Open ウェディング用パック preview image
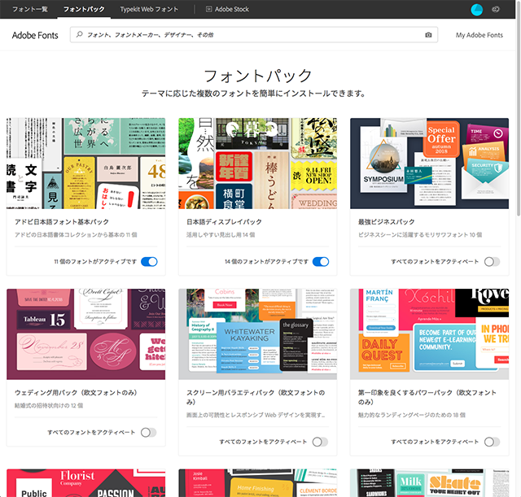This screenshot has height=497, width=521. pos(85,334)
